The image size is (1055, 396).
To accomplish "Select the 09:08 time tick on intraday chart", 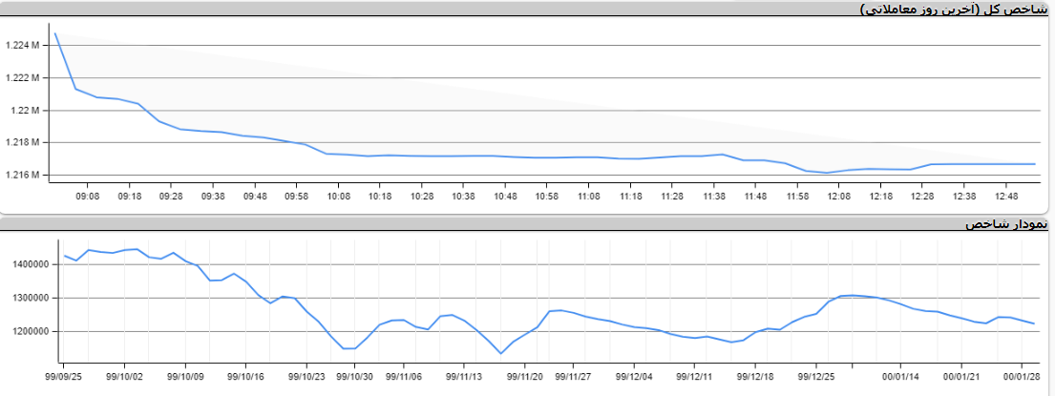I will [x=88, y=196].
